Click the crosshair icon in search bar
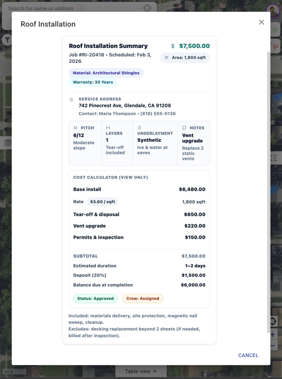This screenshot has height=379, width=282. pyautogui.click(x=147, y=8)
